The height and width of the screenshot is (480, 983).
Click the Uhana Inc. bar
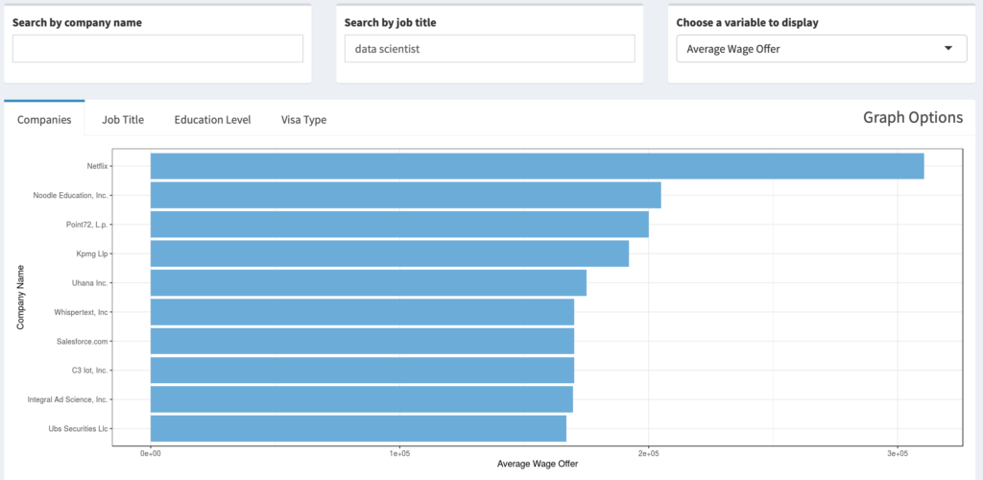369,282
